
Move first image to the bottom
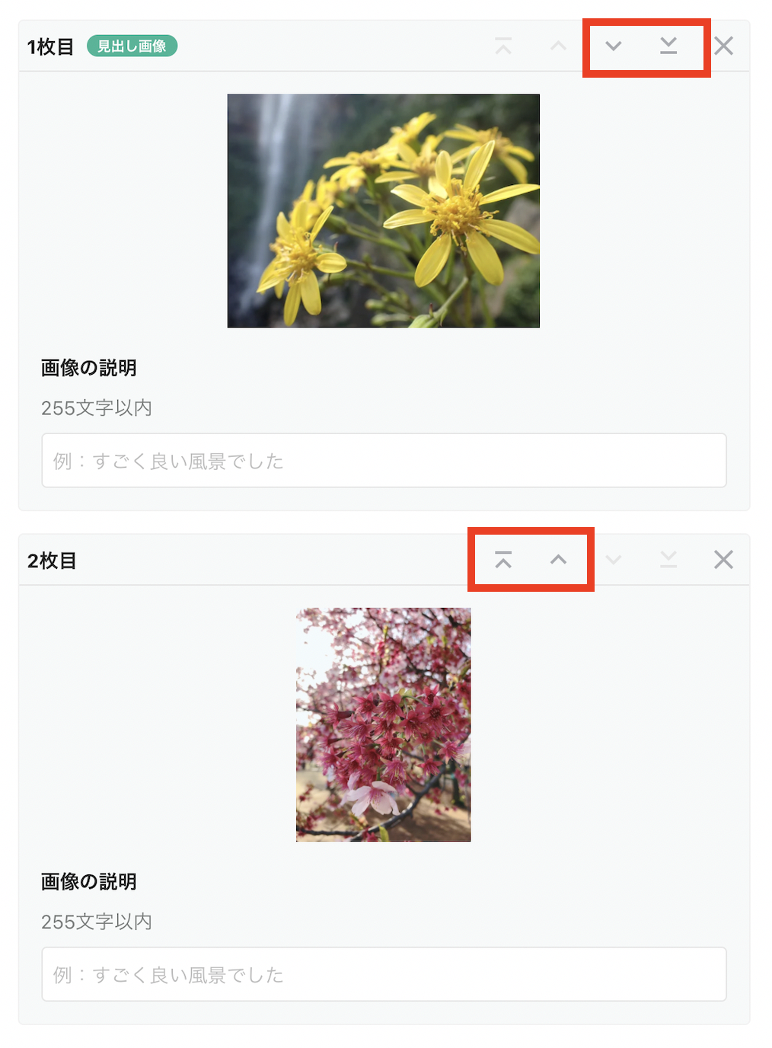pyautogui.click(x=668, y=46)
